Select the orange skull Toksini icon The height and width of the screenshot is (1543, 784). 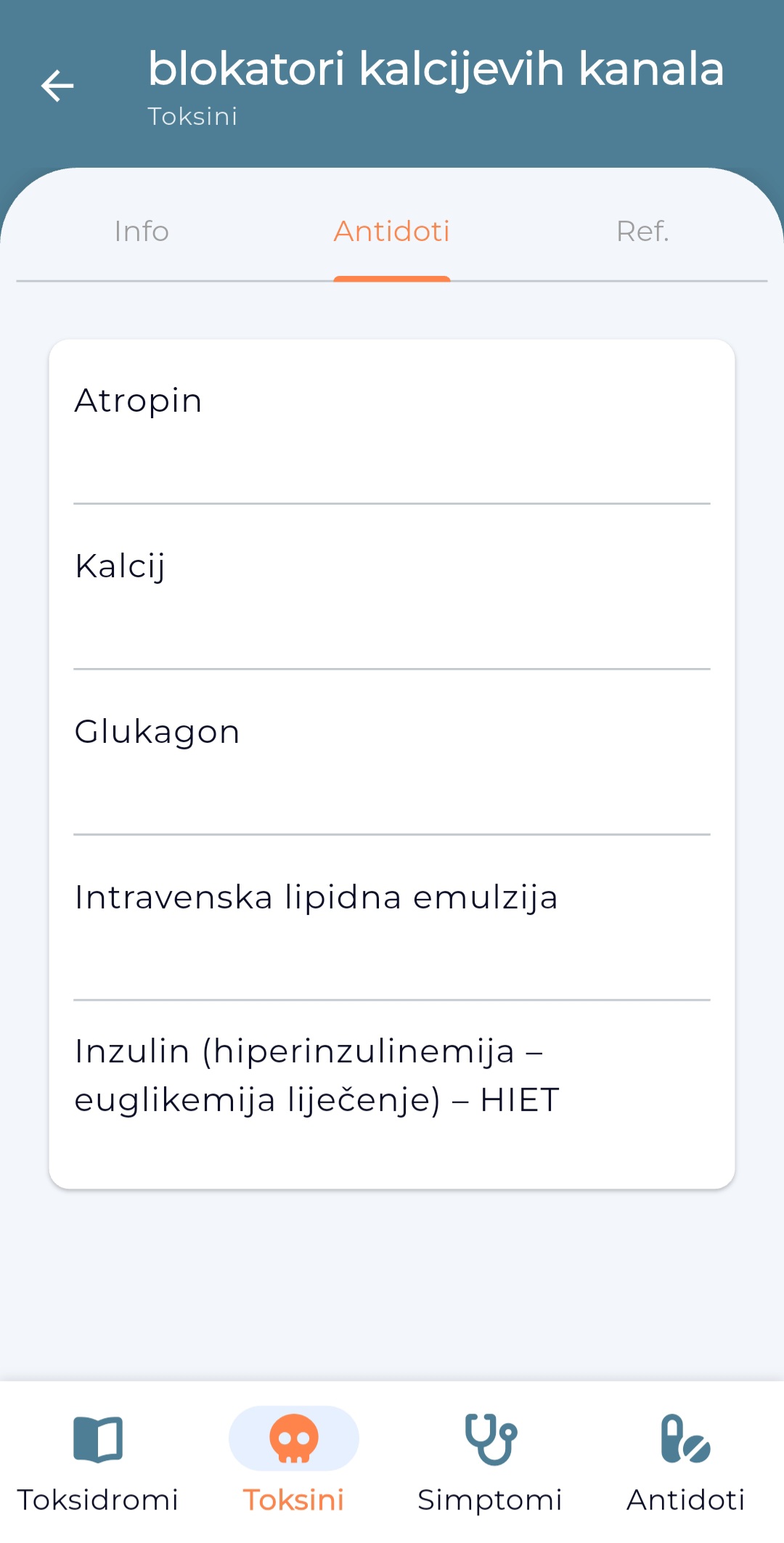coord(294,1438)
